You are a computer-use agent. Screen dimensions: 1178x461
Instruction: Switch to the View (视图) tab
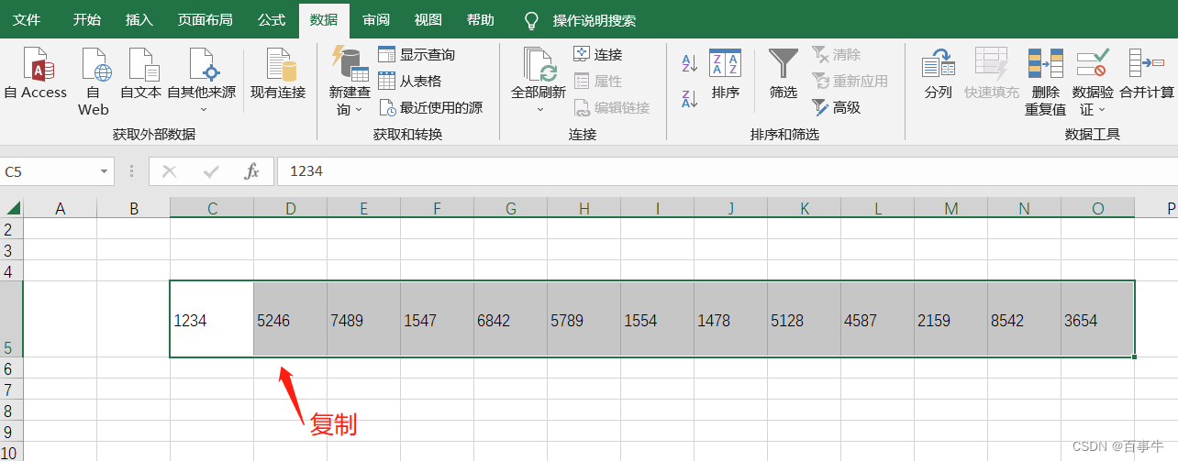428,20
